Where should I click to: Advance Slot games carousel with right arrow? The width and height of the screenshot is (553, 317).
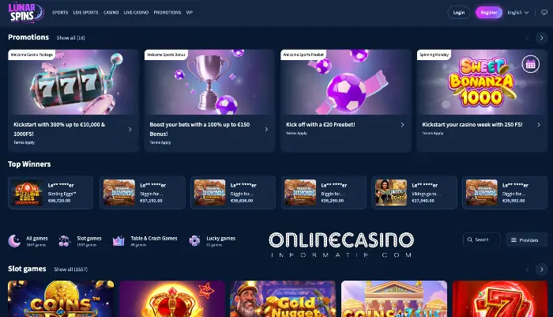click(x=541, y=270)
